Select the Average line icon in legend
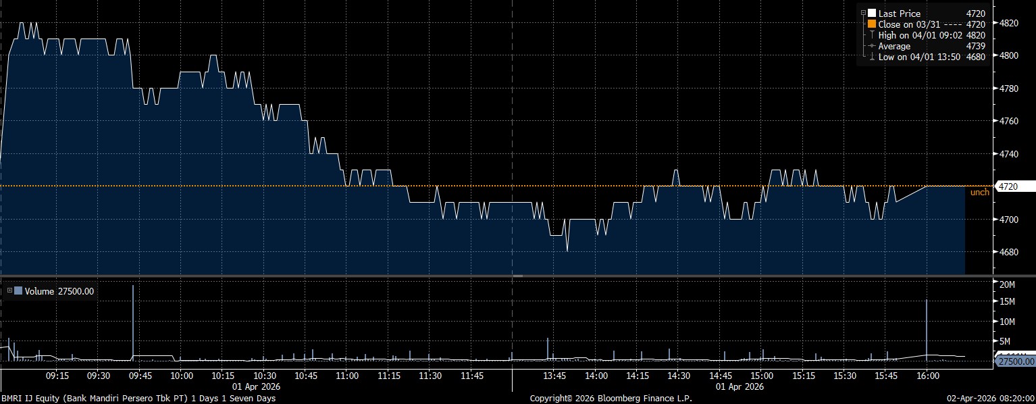The height and width of the screenshot is (404, 1036). click(x=872, y=46)
